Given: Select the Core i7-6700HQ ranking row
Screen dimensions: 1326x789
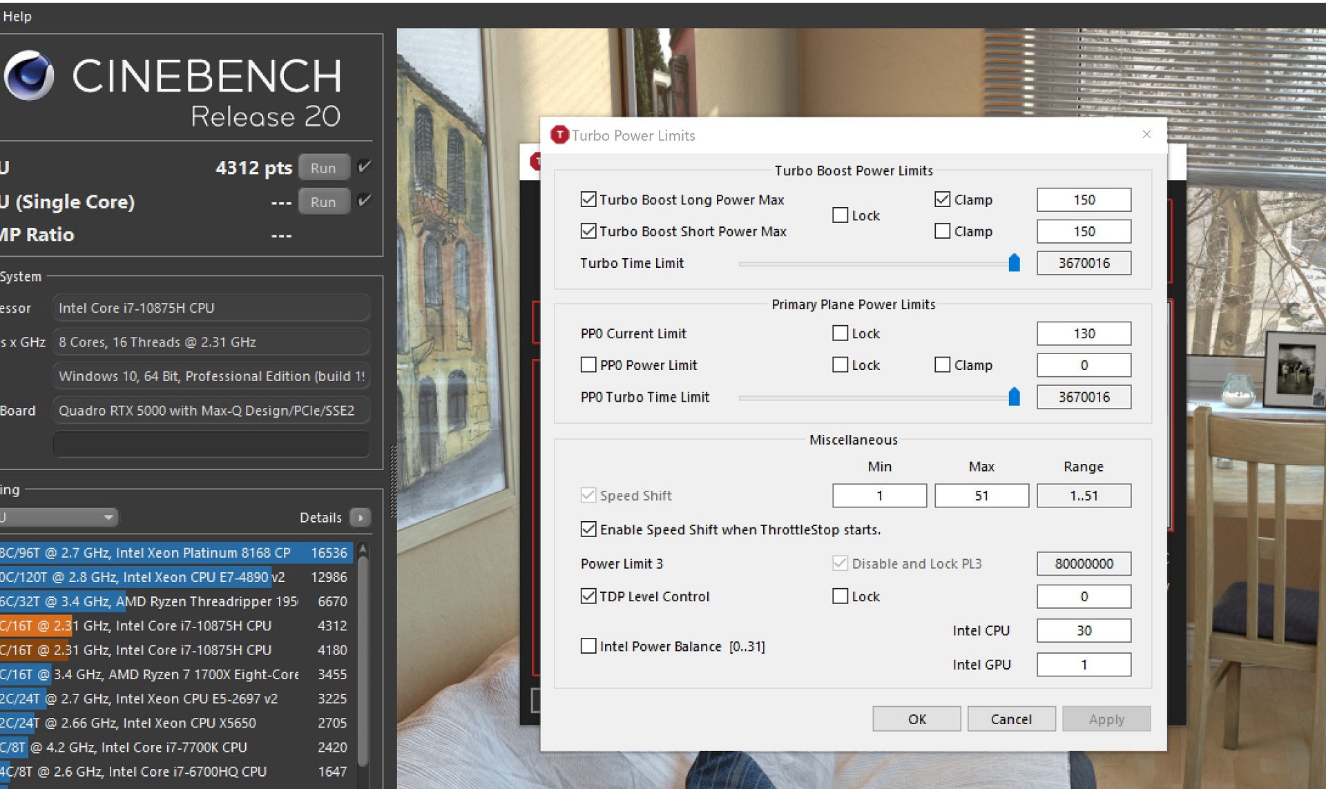Looking at the screenshot, I should [176, 771].
